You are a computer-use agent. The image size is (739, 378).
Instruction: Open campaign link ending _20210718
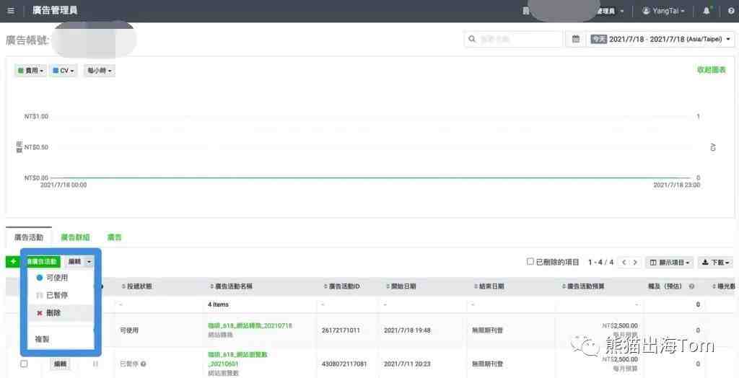tap(250, 325)
